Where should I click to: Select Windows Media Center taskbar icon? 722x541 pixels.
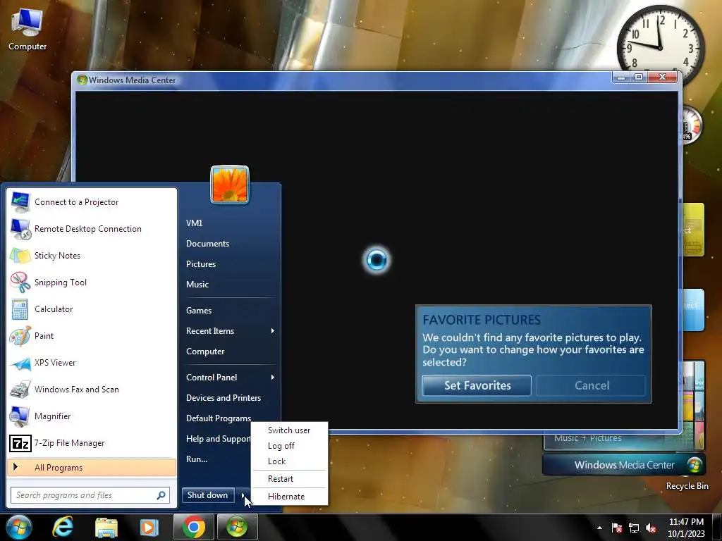pyautogui.click(x=237, y=527)
